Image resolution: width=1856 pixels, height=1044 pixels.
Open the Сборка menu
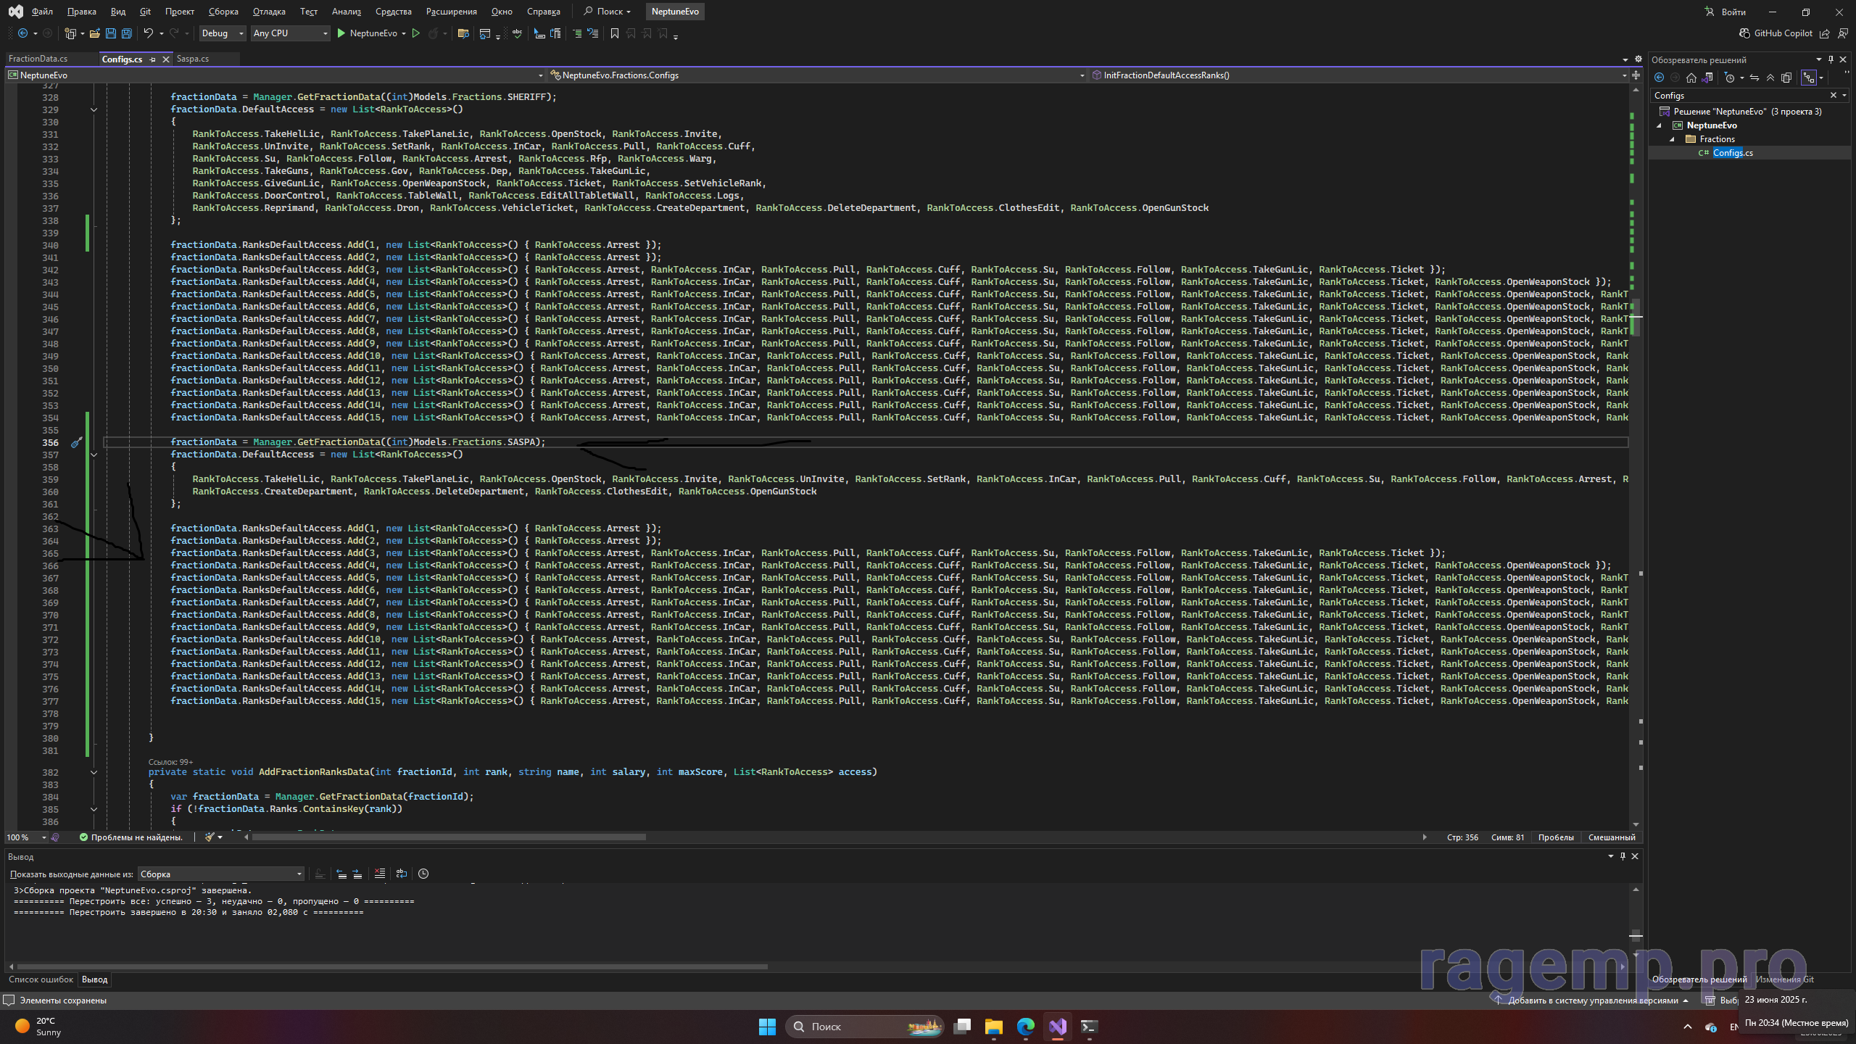[223, 12]
